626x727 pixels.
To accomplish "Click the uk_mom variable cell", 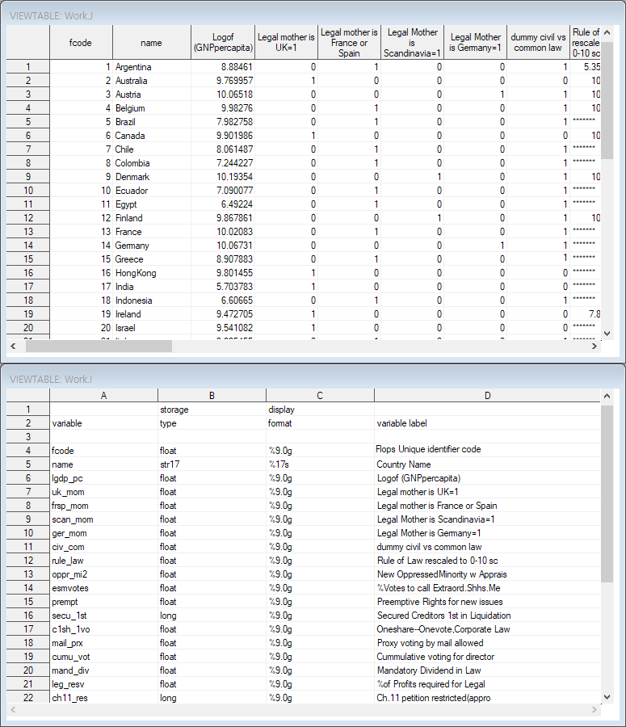I will pyautogui.click(x=104, y=491).
